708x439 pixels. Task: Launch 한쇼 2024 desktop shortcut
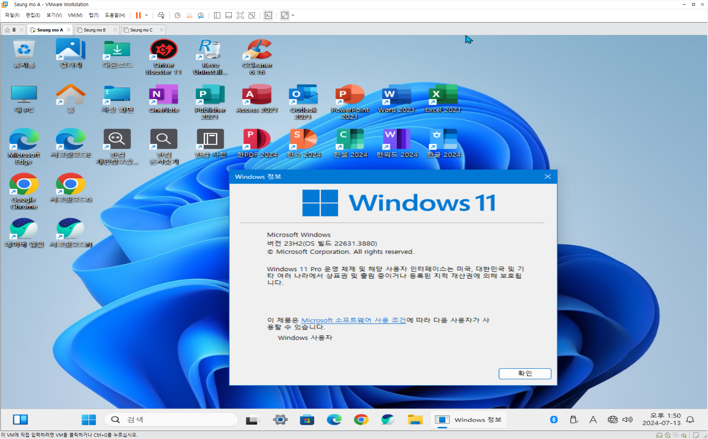pos(304,144)
